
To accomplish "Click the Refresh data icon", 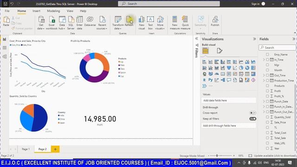I will point(129,21).
